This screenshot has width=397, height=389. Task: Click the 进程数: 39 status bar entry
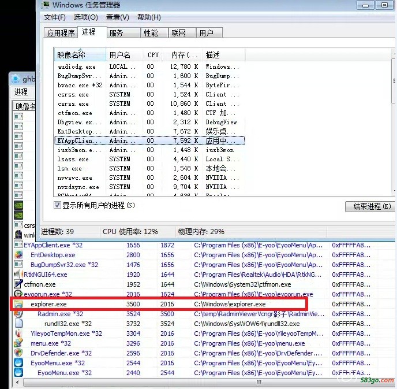tap(58, 232)
